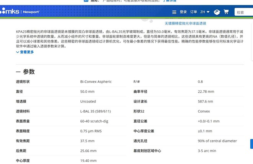Viewport: 253px width, 164px height.
Task: Open 无镀膜精密抛光非球面透镜 link
Action: pos(186,23)
